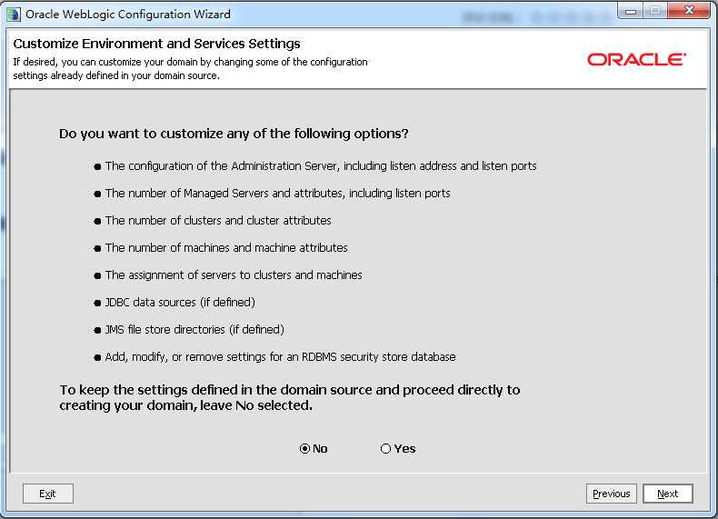Click the Managed Servers bullet text
Screen dimensions: 718x519
pyautogui.click(x=277, y=194)
